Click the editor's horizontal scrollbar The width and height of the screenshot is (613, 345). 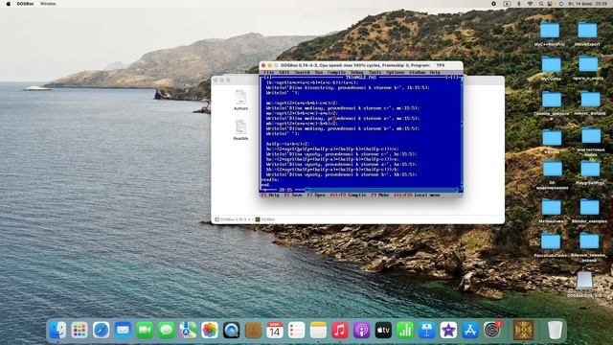381,190
